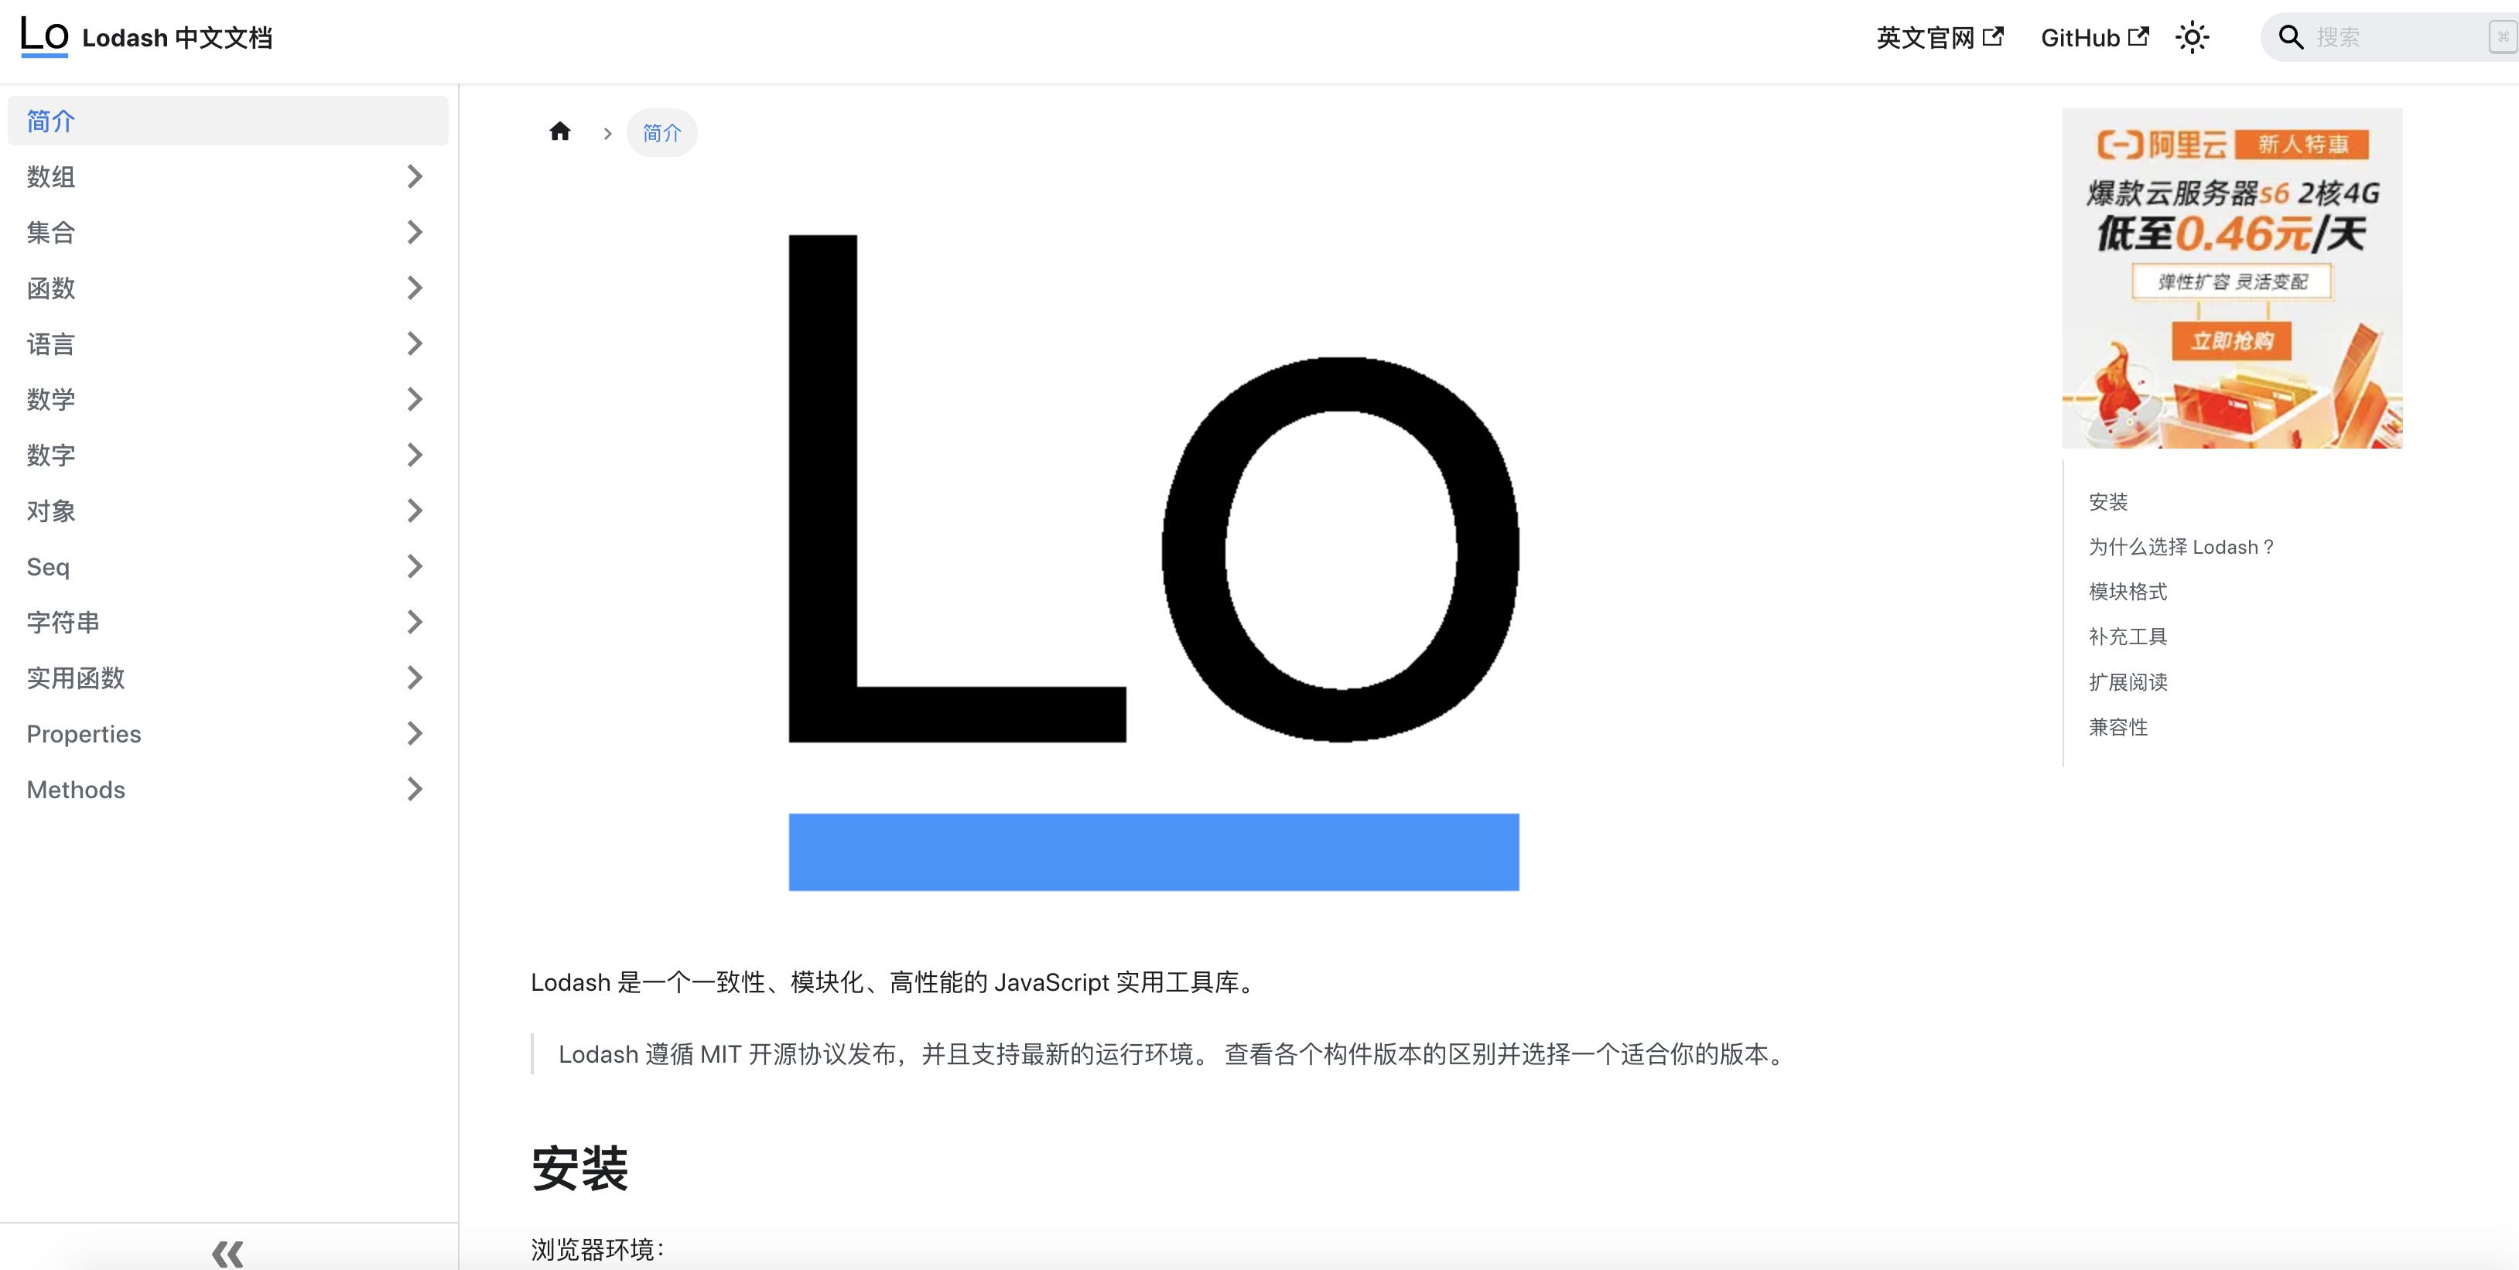Click the large Lo logo image on the page
The image size is (2519, 1270).
(x=1154, y=562)
